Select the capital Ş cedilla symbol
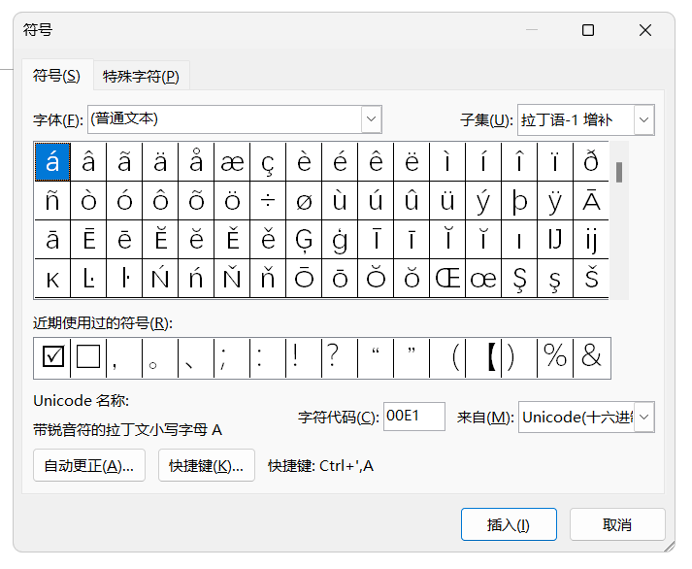This screenshot has height=569, width=692. click(x=519, y=279)
